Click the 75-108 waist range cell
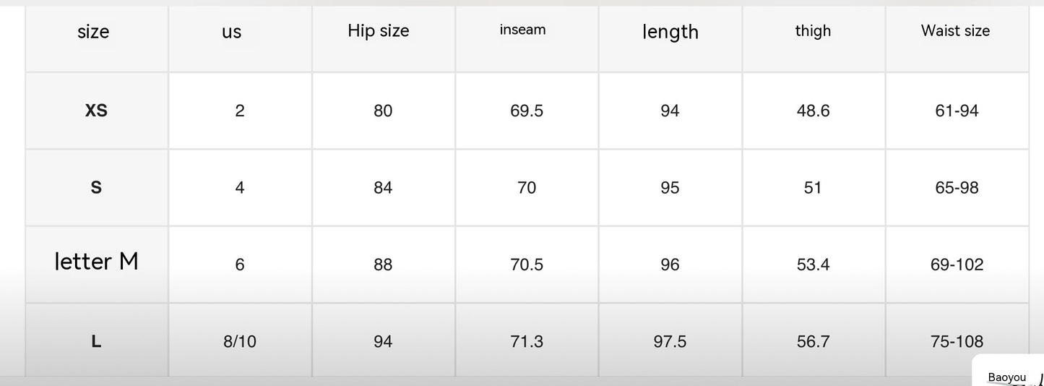The width and height of the screenshot is (1044, 386). coord(957,341)
